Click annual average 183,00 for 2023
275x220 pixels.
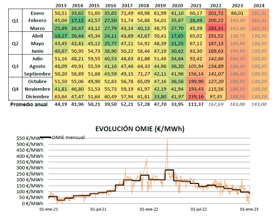point(237,104)
